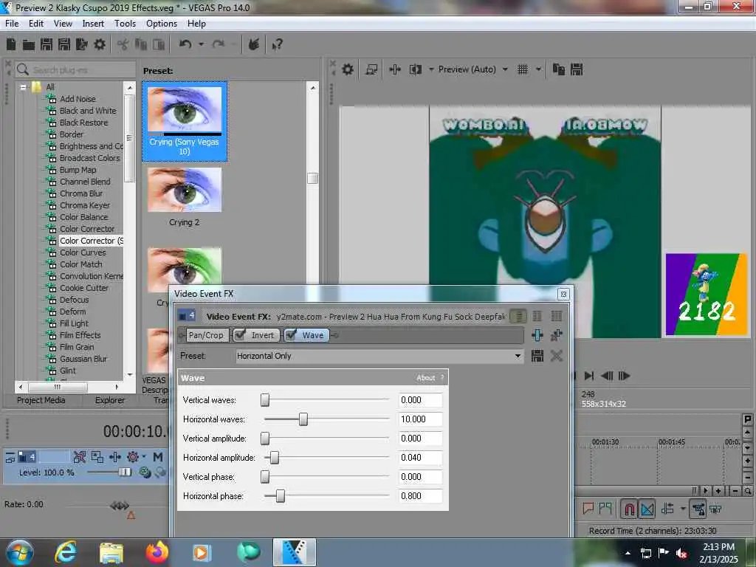Switch to the Project Media tab
Image resolution: width=756 pixels, height=567 pixels.
[41, 400]
